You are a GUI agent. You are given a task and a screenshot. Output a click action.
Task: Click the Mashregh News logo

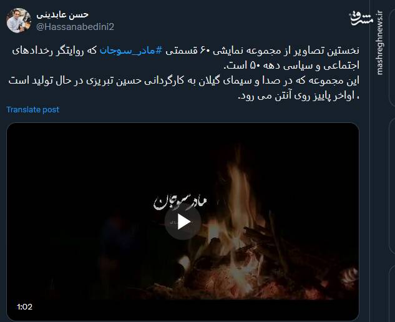pos(361,18)
